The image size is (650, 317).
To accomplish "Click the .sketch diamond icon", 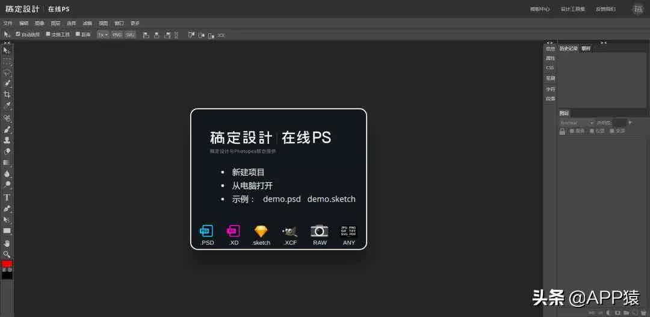I will click(x=261, y=231).
